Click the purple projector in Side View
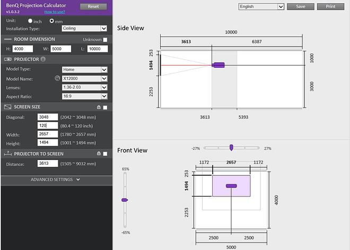This screenshot has height=250, width=350. click(218, 65)
